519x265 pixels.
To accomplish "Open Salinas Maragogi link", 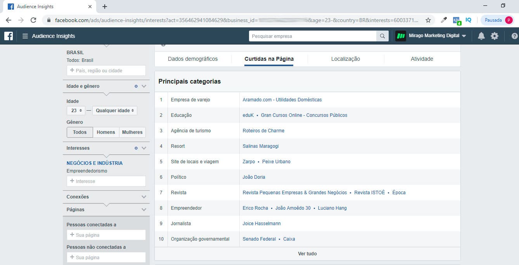I will pyautogui.click(x=261, y=146).
